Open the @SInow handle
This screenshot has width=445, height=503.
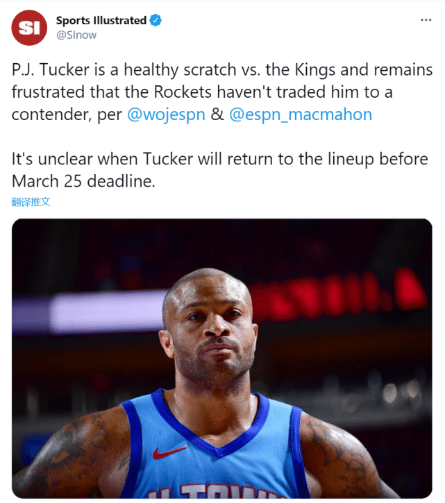click(x=76, y=35)
